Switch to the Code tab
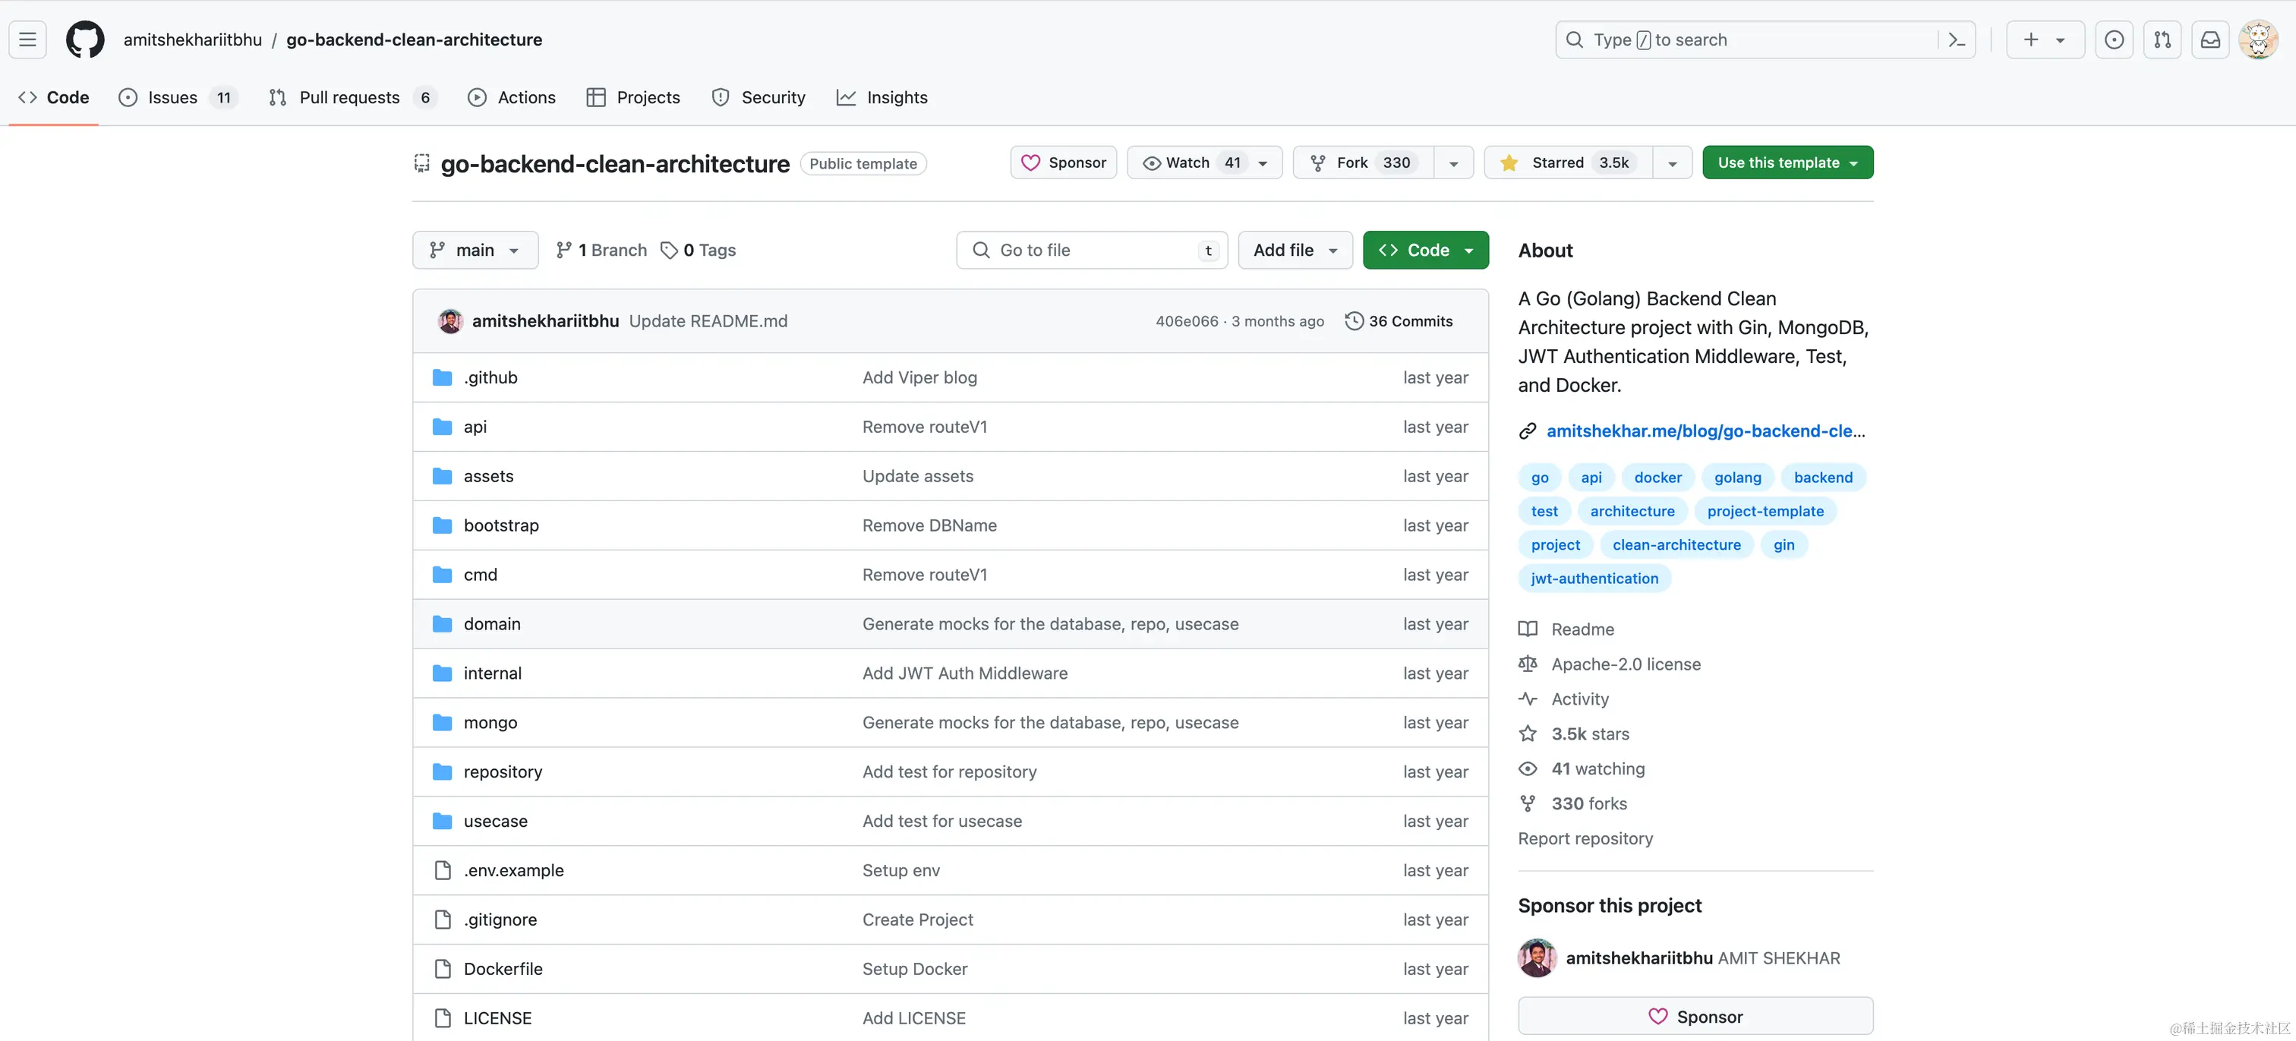This screenshot has width=2296, height=1041. pyautogui.click(x=53, y=97)
